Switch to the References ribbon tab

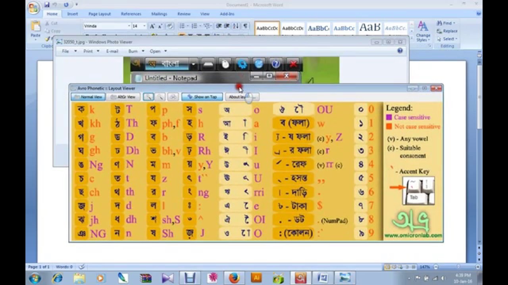[131, 14]
